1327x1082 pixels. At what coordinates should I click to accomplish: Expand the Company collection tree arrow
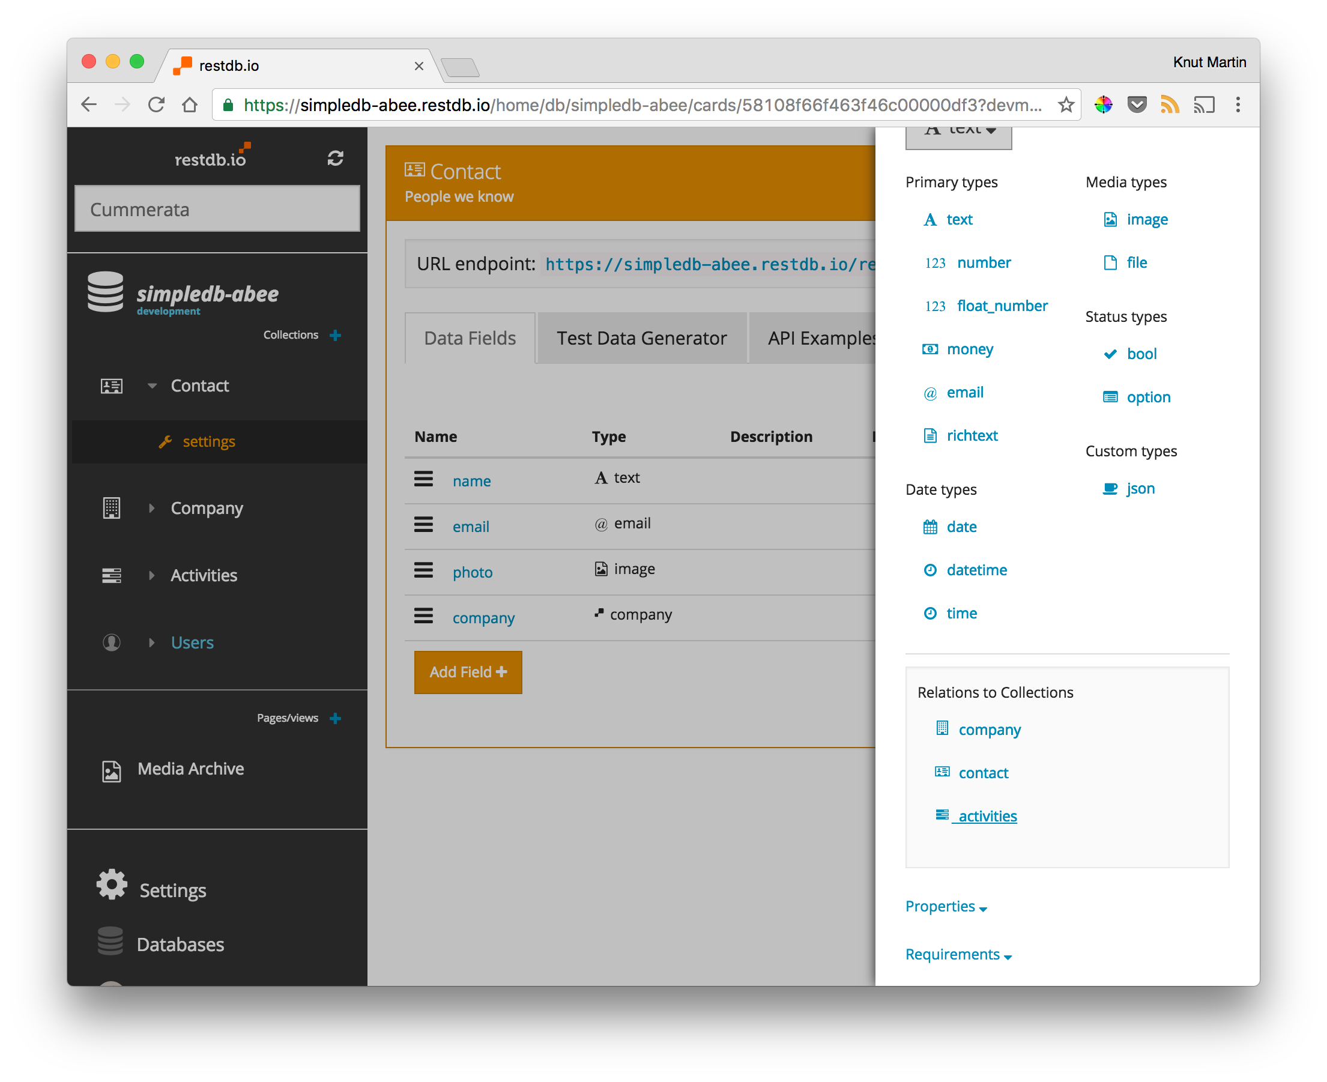coord(151,508)
